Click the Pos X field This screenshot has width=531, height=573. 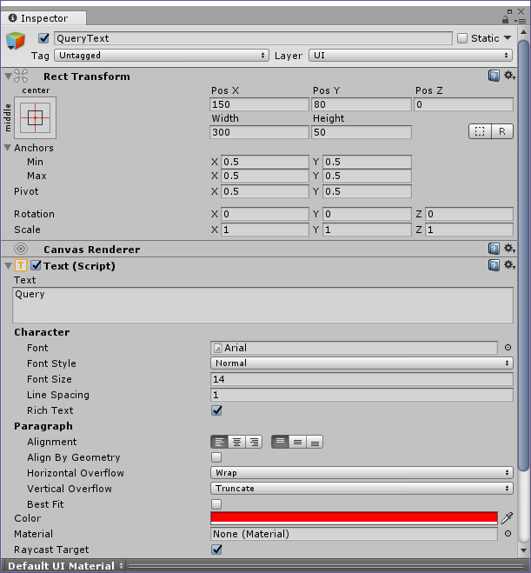(x=259, y=104)
